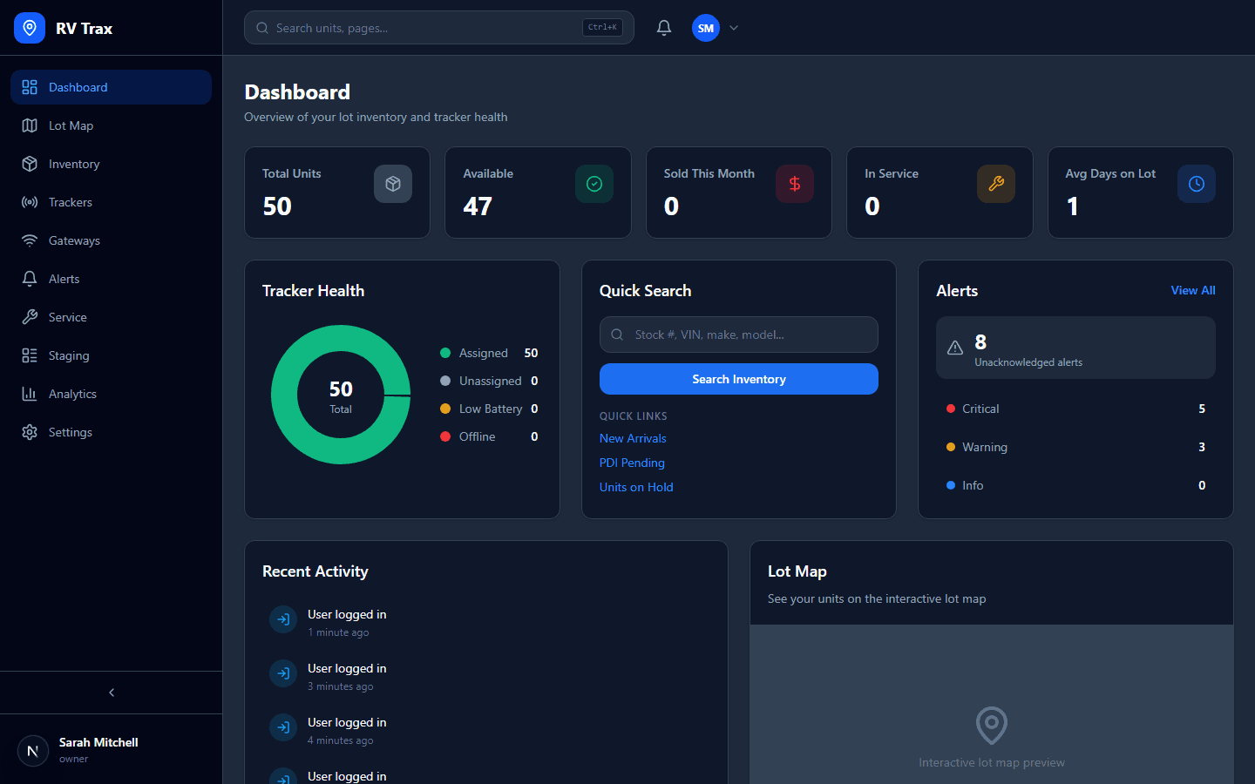The height and width of the screenshot is (784, 1255).
Task: Navigate to the Staging menu item
Action: (67, 355)
